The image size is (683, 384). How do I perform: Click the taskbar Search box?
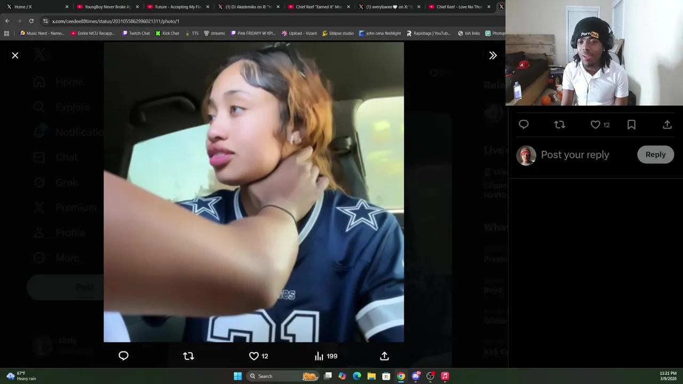[283, 376]
